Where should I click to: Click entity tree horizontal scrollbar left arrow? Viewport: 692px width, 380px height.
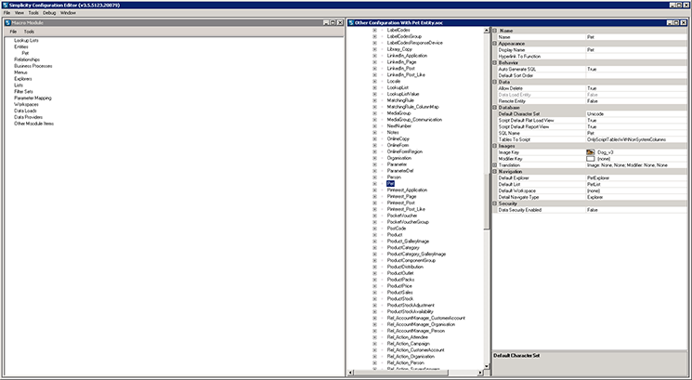tap(351, 373)
